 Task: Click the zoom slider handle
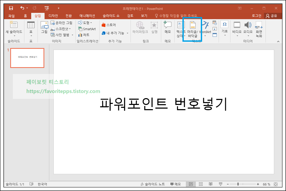[238, 184]
